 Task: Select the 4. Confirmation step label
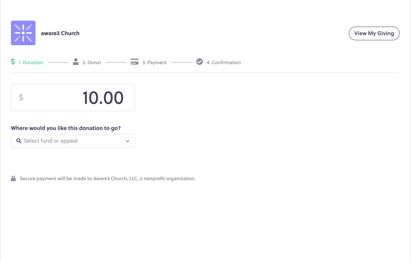pyautogui.click(x=224, y=63)
